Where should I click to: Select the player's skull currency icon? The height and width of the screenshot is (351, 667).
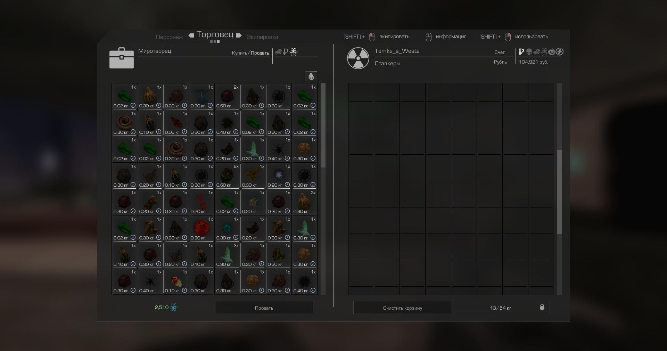[529, 52]
